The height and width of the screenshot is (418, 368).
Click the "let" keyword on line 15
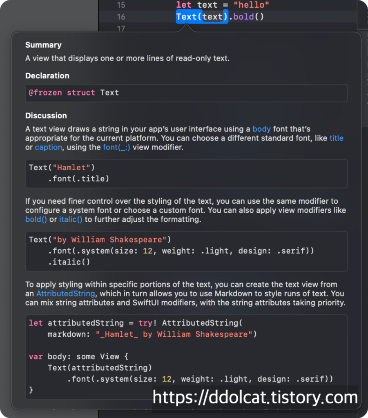click(184, 5)
